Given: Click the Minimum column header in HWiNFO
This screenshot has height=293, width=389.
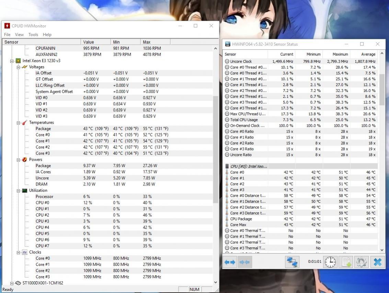Looking at the screenshot, I should (309, 54).
